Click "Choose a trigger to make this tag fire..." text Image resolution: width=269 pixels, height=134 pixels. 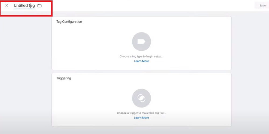click(x=141, y=113)
